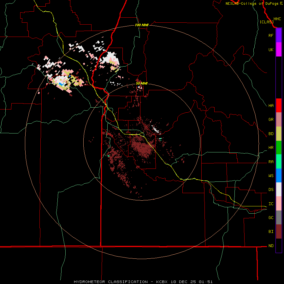Click the DS white legend swatch
284x284 pixels.
(279, 189)
